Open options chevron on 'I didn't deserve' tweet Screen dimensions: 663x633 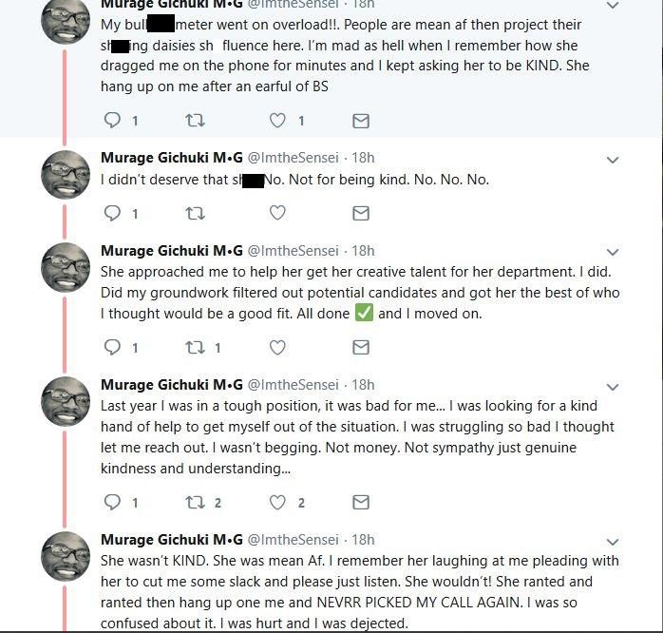[x=613, y=159]
